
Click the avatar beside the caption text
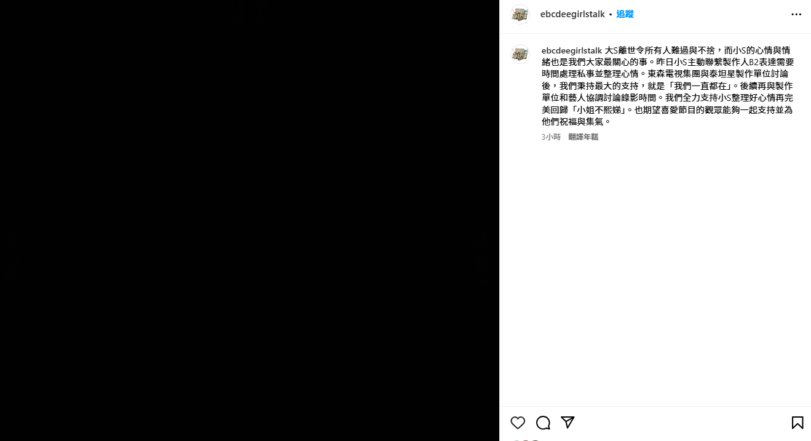(x=520, y=54)
